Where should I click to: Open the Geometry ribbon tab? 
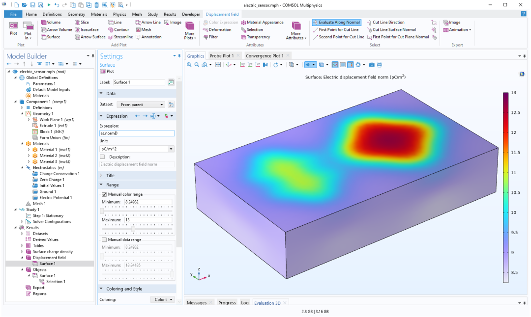click(x=76, y=14)
